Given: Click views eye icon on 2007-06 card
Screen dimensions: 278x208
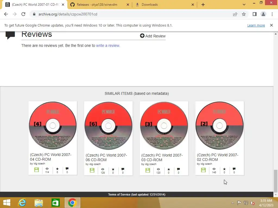Looking at the screenshot, I should (103, 169).
